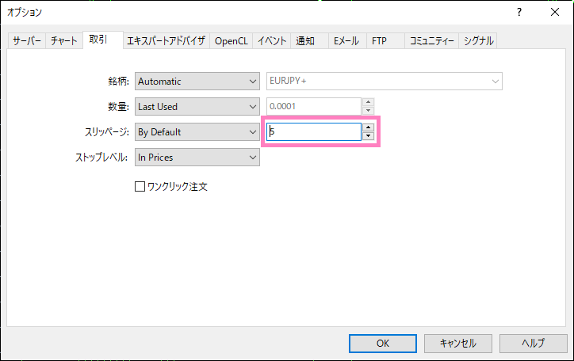
Task: Open the FTP tab
Action: [380, 41]
